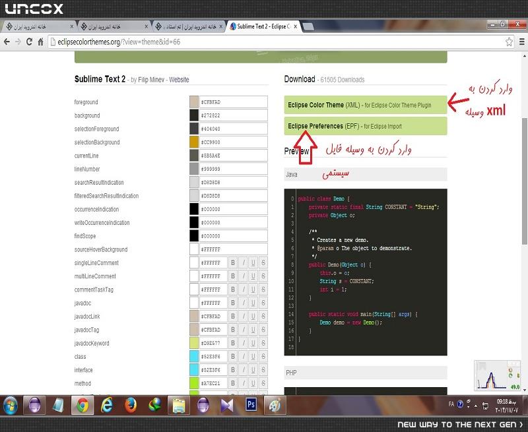Edit the foreground hex value field
This screenshot has height=432, width=528.
[234, 102]
